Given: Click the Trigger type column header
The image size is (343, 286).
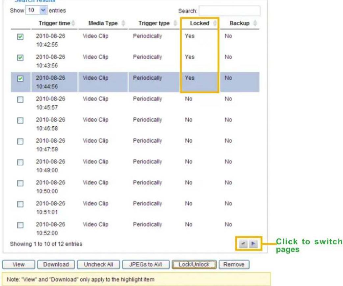Looking at the screenshot, I should 154,23.
